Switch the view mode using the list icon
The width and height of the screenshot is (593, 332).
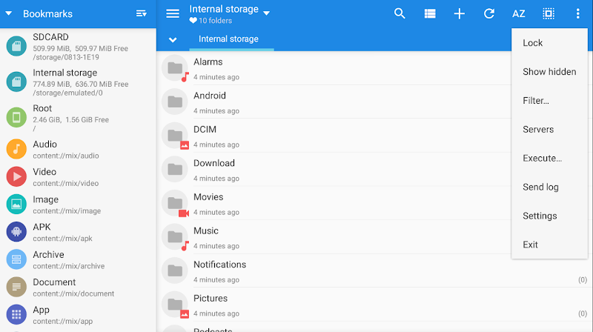click(430, 14)
